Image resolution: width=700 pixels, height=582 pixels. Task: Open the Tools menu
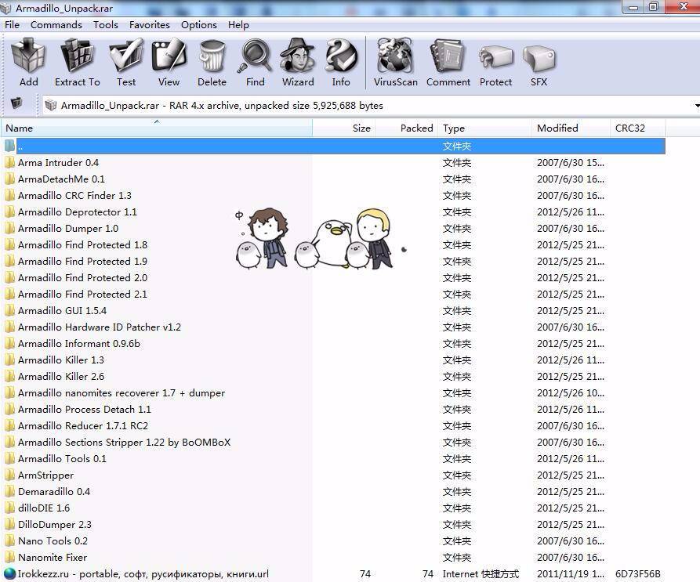105,25
